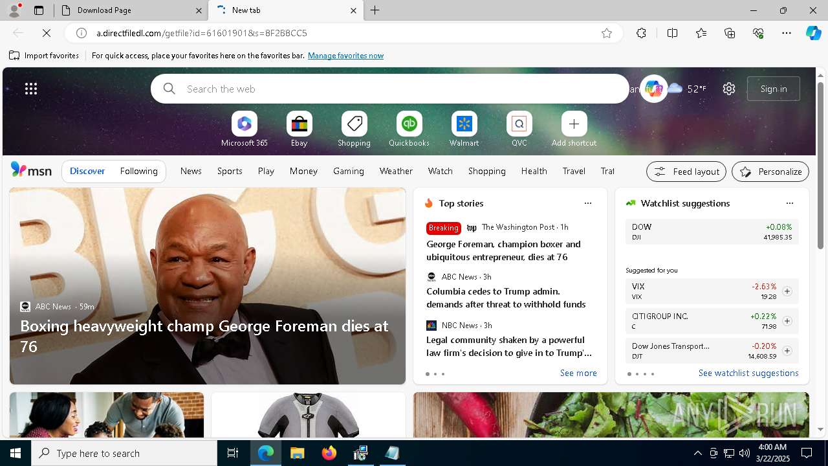Select the Discover feed tab

pos(87,171)
